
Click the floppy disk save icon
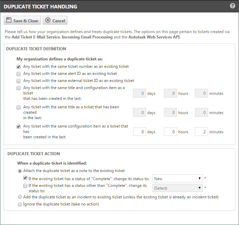pos(9,20)
